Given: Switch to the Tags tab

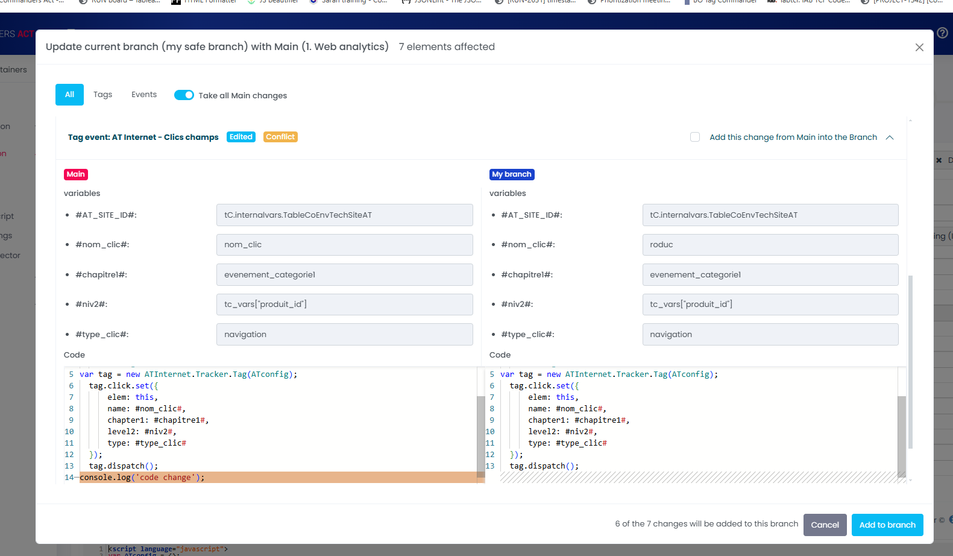Looking at the screenshot, I should (x=102, y=95).
